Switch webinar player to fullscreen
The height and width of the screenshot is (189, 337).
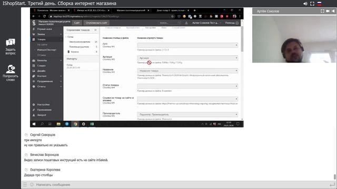click(x=312, y=4)
